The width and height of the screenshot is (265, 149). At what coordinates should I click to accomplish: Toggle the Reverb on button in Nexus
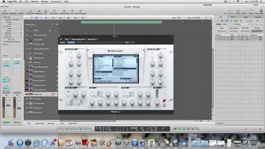(124, 94)
